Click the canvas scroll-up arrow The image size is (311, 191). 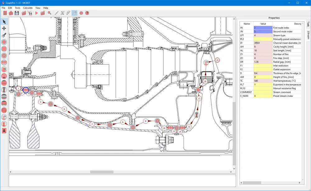click(234, 19)
